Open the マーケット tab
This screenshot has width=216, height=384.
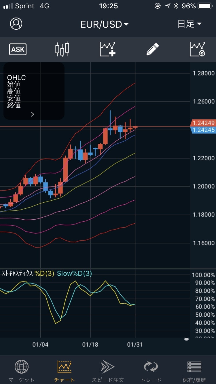click(21, 371)
